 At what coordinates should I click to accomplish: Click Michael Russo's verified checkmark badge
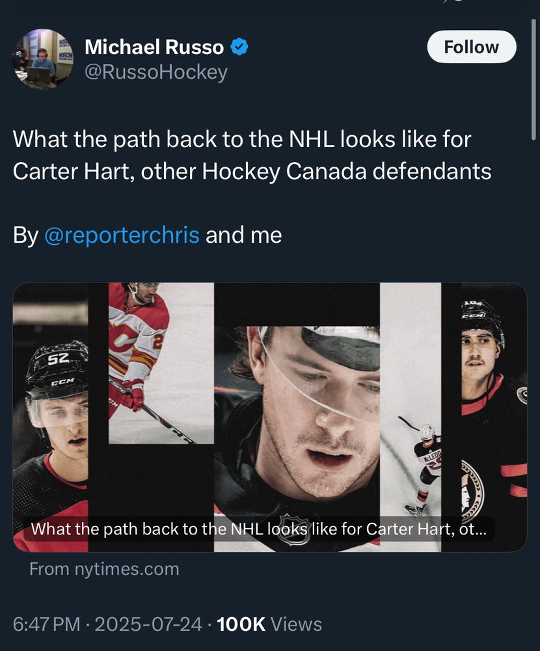click(x=240, y=46)
